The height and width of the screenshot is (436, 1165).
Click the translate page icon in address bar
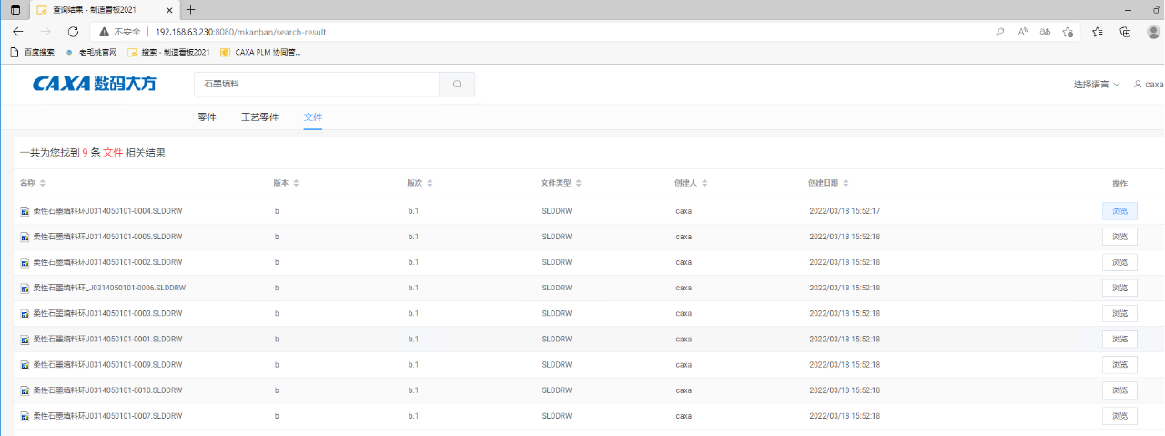point(1046,32)
